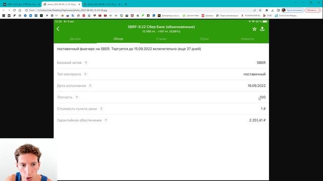Open a new browser tab
The image size is (323, 181).
click(126, 5)
